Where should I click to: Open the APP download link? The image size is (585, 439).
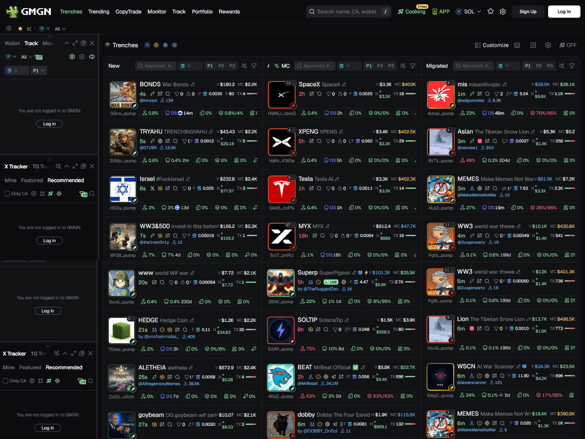441,11
